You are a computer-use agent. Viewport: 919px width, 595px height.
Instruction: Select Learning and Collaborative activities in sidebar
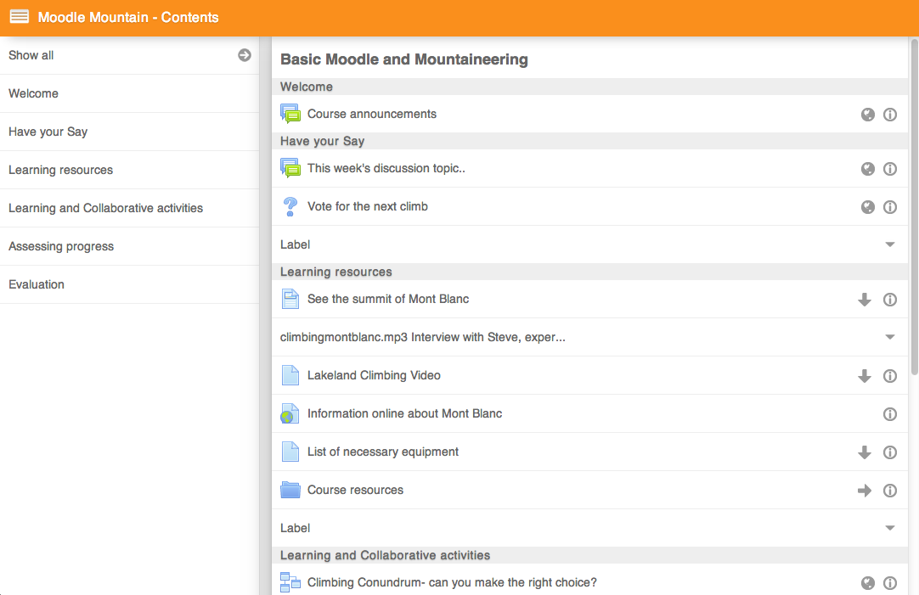pos(130,208)
